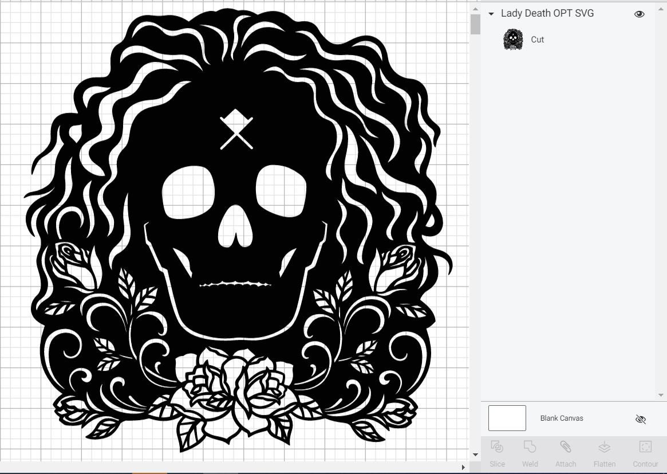Click the Attach icon
Screen dimensions: 667x474
pos(566,453)
